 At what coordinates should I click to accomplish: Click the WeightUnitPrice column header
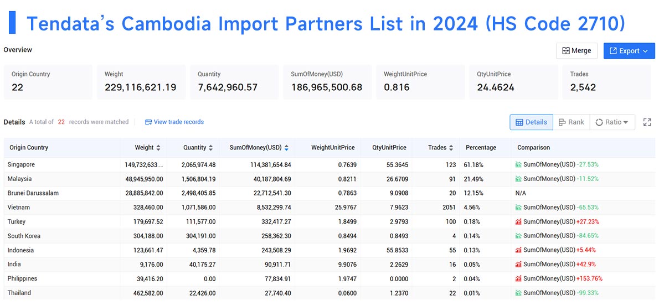[x=333, y=147]
